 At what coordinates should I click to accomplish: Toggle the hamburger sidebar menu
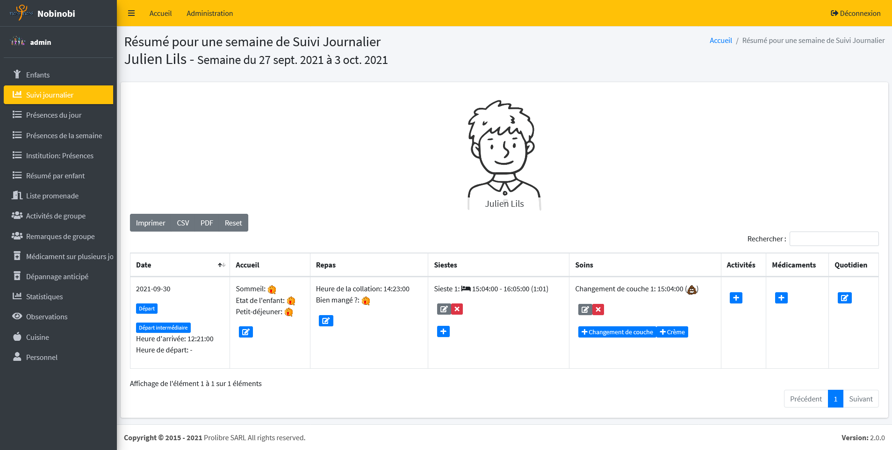131,13
